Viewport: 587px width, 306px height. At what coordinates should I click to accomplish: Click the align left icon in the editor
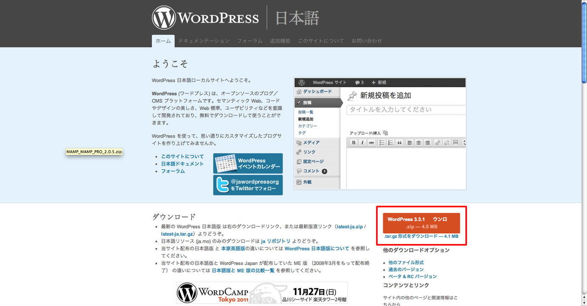click(410, 143)
